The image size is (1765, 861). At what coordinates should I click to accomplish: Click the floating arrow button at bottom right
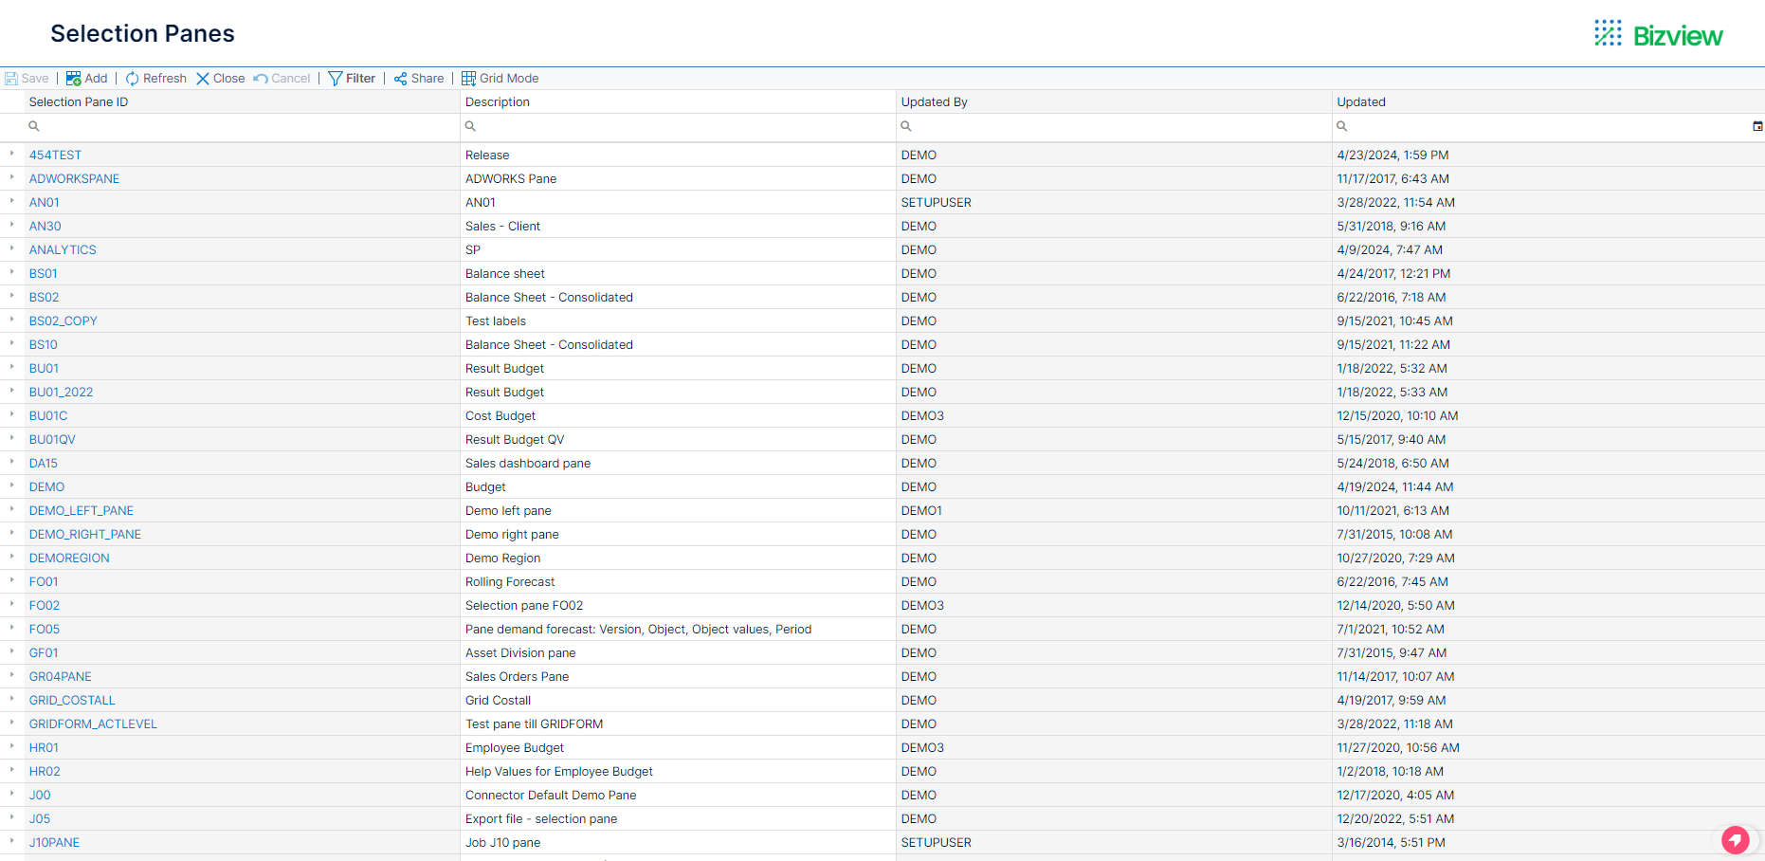pos(1736,840)
